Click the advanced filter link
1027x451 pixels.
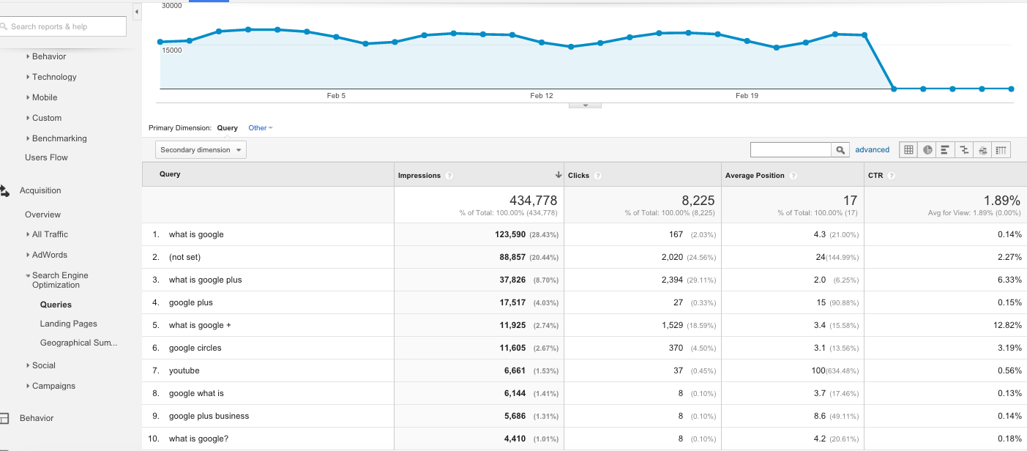873,150
